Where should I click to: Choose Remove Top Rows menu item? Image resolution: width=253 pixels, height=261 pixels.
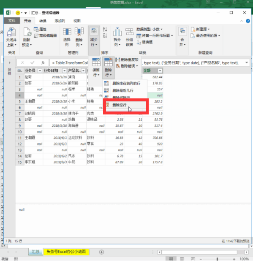[x=125, y=83]
